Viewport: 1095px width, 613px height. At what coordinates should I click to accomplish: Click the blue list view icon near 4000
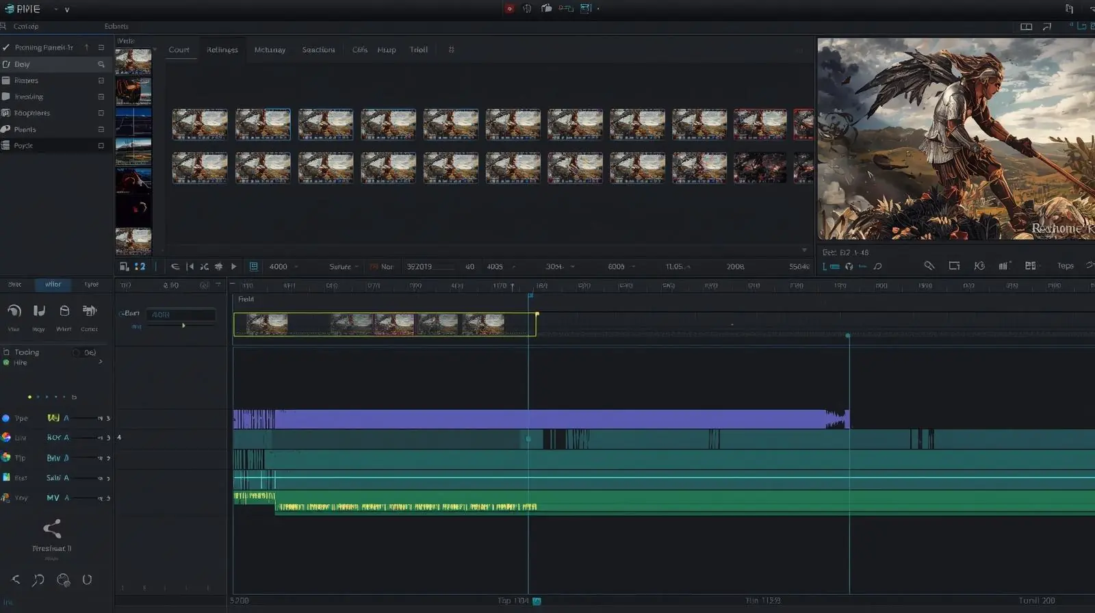tap(253, 267)
